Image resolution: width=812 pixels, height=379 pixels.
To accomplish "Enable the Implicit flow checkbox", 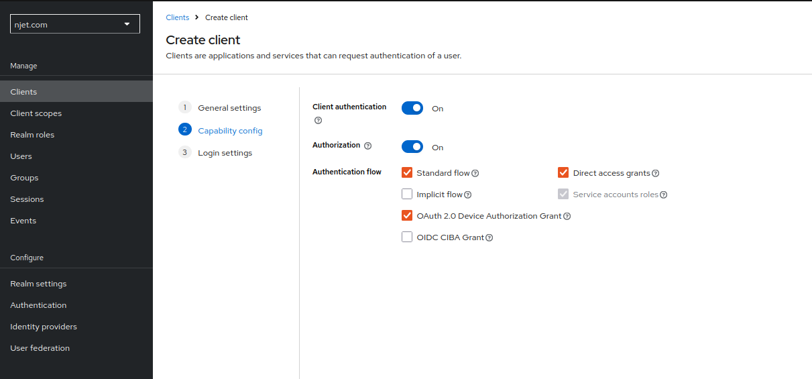I will point(407,195).
